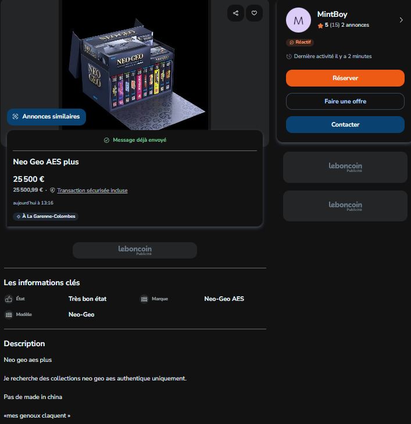Click the Contacter button

click(x=345, y=124)
